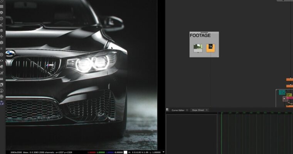Open the FurnaceCore menu (checkered ball icon)
Screen dimensions: 293x154
tap(2, 85)
